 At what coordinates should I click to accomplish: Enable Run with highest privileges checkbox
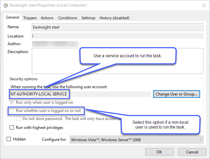pos(12,127)
